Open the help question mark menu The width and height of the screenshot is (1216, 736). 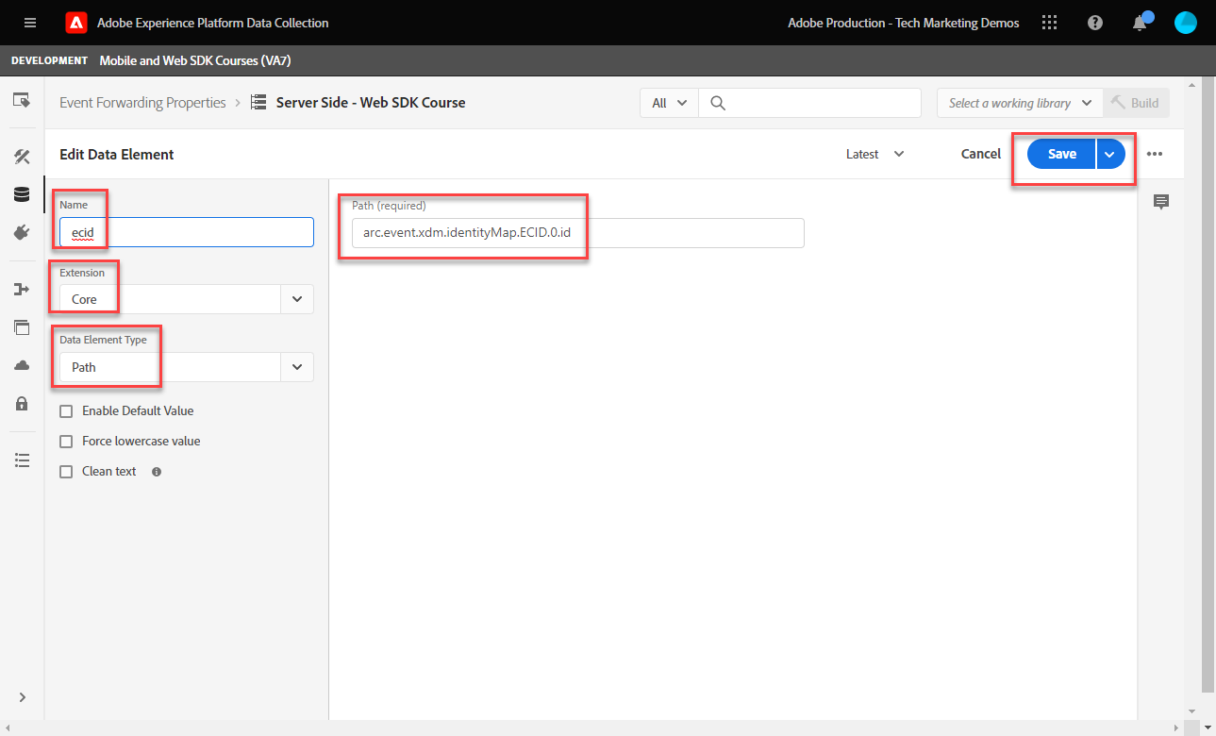click(x=1095, y=23)
